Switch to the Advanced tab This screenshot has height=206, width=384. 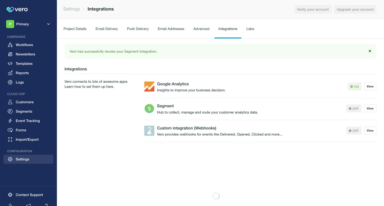(x=201, y=29)
